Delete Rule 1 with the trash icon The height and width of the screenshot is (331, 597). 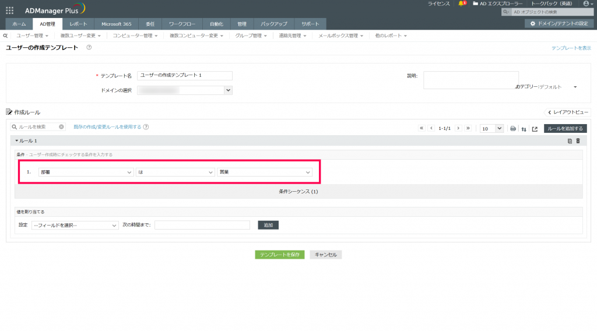(578, 141)
